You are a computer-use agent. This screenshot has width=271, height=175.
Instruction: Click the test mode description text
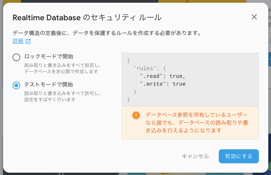click(x=62, y=96)
